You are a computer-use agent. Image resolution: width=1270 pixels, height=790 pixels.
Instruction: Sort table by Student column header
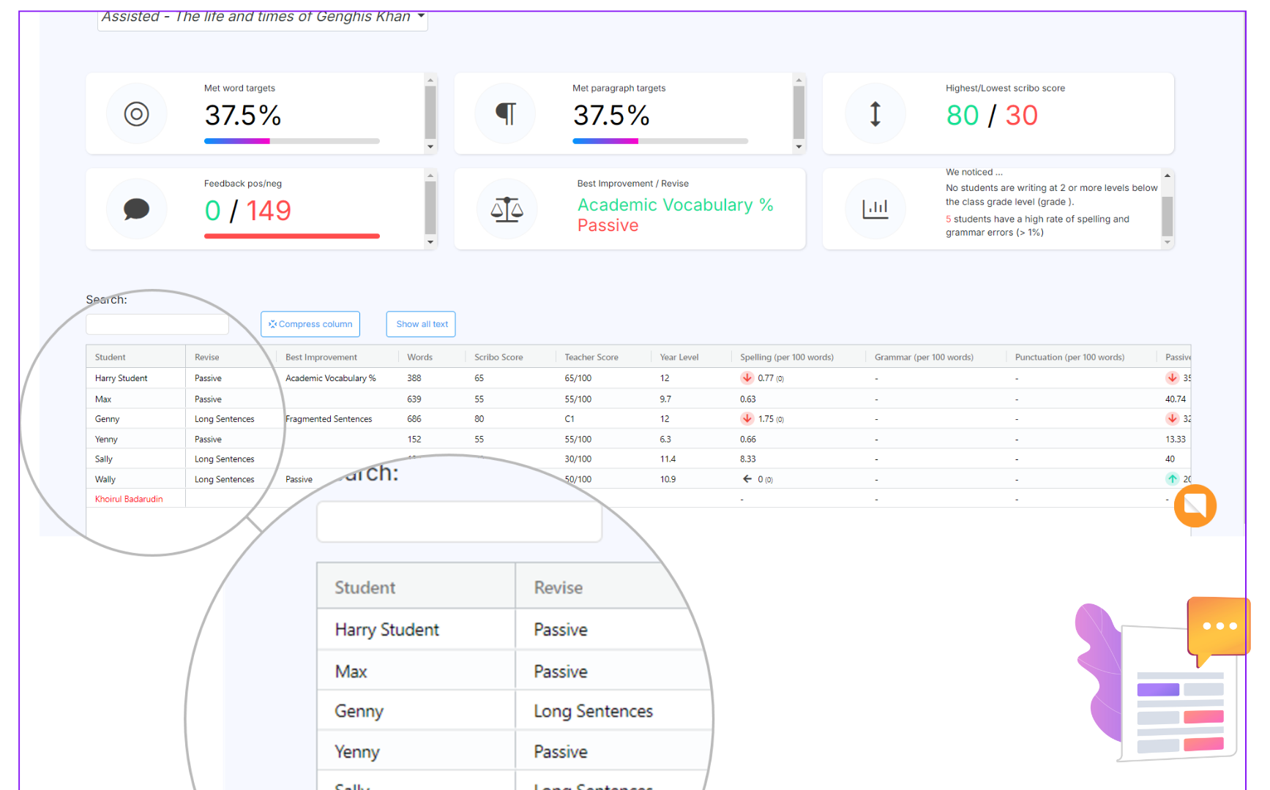pos(111,357)
